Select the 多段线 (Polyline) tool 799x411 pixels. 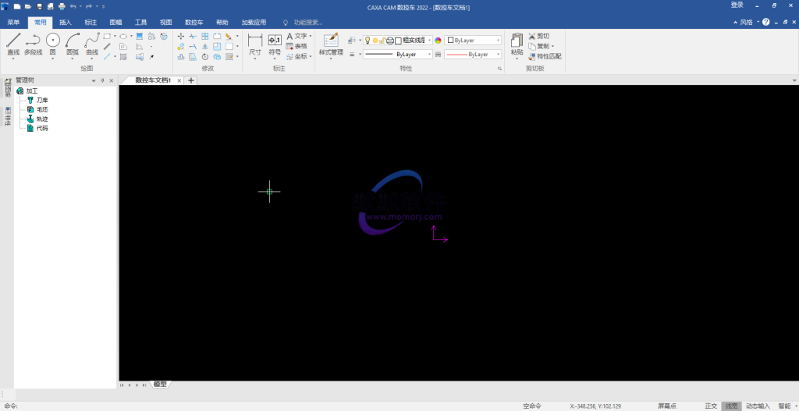coord(33,41)
